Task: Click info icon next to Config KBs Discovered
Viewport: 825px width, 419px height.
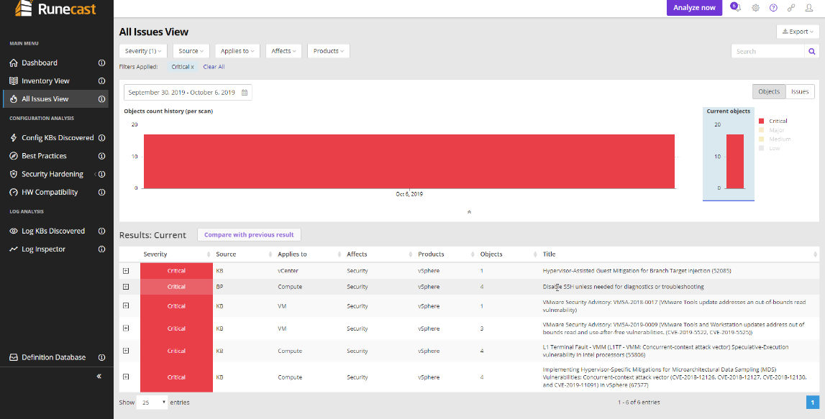Action: 102,138
